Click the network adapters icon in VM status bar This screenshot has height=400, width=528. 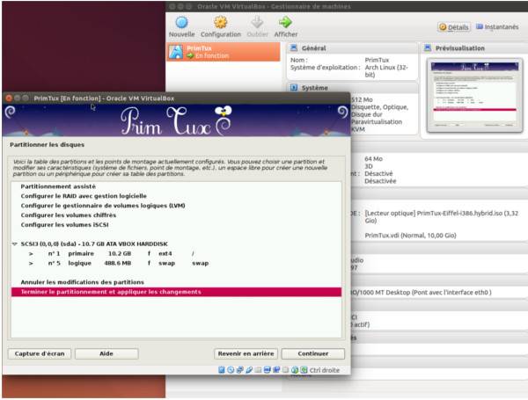(239, 370)
